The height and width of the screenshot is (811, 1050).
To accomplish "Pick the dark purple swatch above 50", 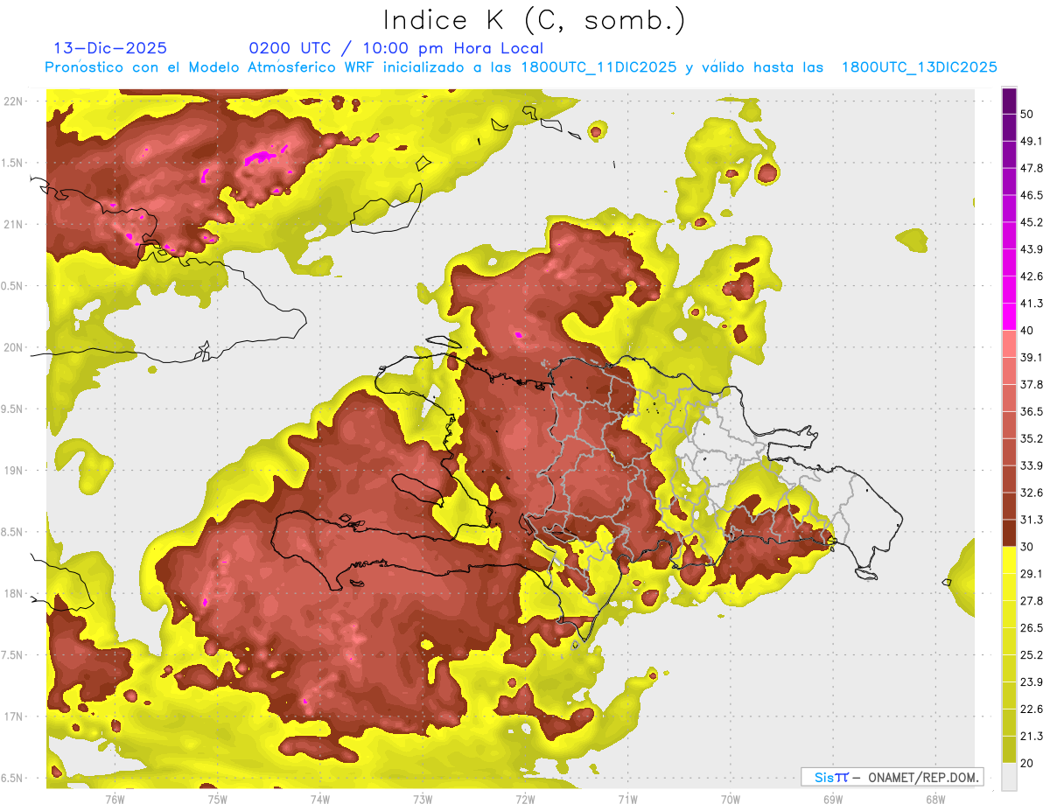I will point(1009,101).
